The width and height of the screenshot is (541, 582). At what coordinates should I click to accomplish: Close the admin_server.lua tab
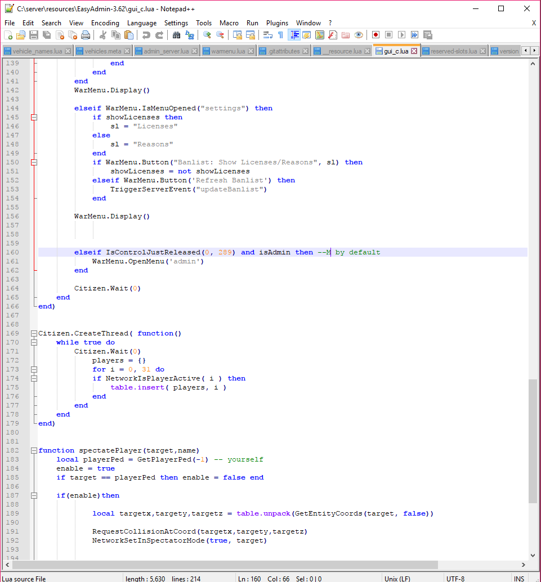coord(194,51)
